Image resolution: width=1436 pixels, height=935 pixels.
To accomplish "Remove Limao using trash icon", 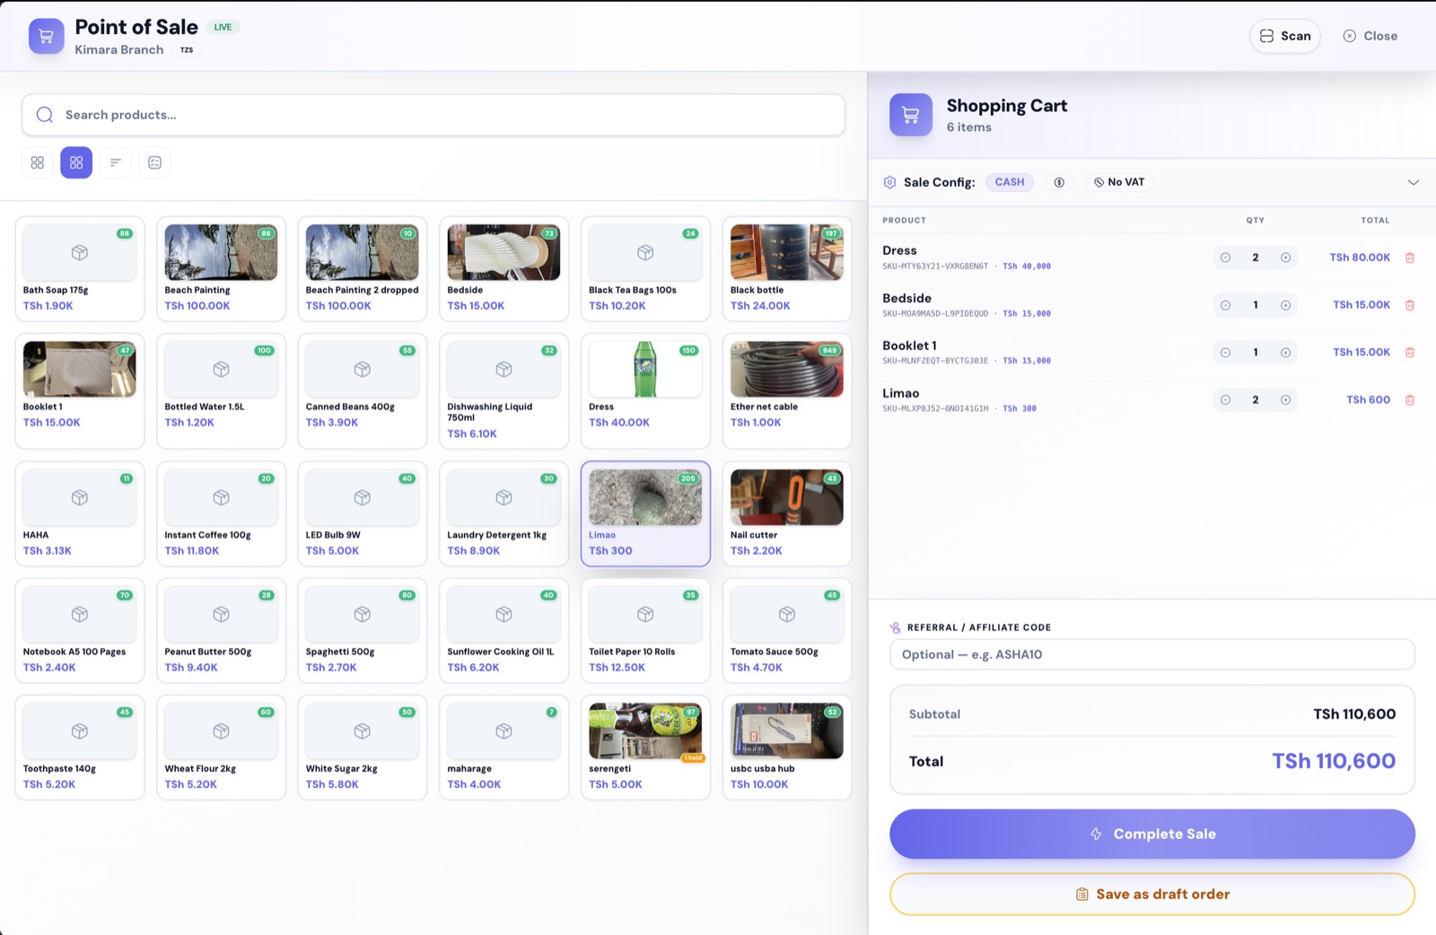I will click(1410, 400).
